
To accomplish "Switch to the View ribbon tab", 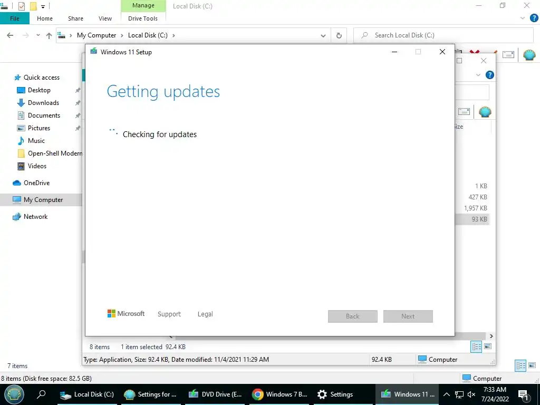I will pyautogui.click(x=105, y=18).
